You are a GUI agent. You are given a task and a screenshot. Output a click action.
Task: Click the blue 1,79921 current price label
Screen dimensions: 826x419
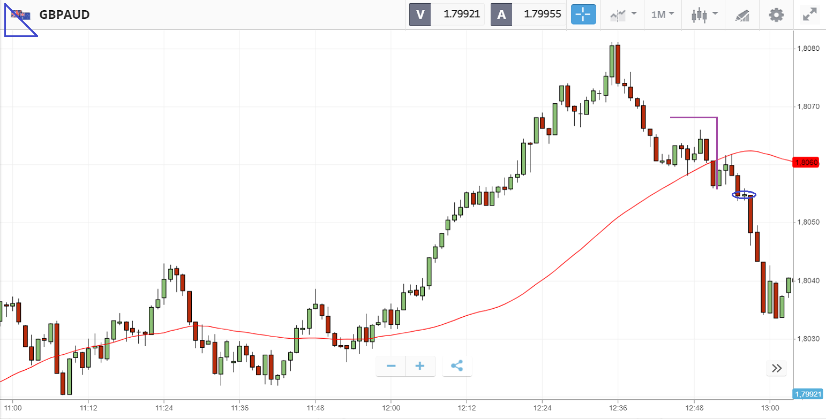(807, 394)
